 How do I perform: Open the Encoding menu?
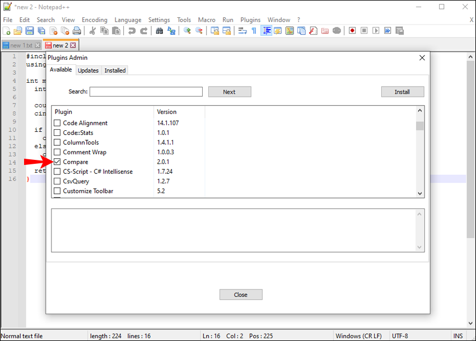tap(95, 20)
